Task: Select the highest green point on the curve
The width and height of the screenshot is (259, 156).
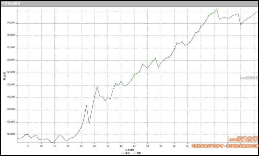Action: (x=217, y=10)
